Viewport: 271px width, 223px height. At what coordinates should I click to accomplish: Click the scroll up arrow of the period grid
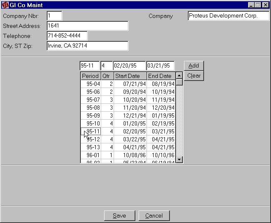tap(179, 75)
